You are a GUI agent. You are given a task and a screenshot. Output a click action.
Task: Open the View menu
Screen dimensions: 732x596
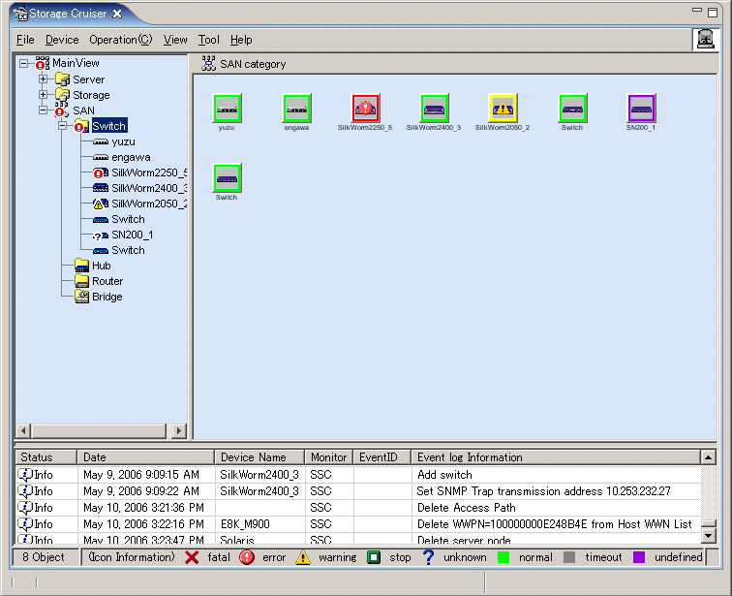coord(175,40)
